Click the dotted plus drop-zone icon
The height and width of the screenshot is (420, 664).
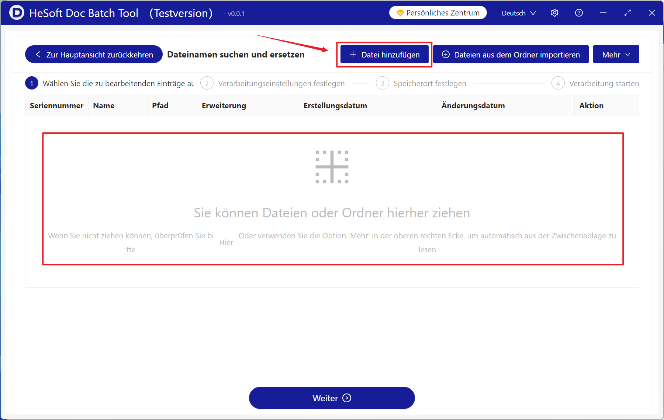pos(332,167)
